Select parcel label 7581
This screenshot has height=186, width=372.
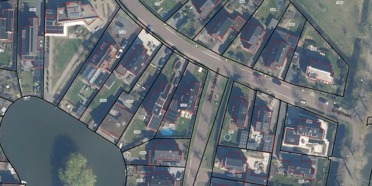point(184,105)
